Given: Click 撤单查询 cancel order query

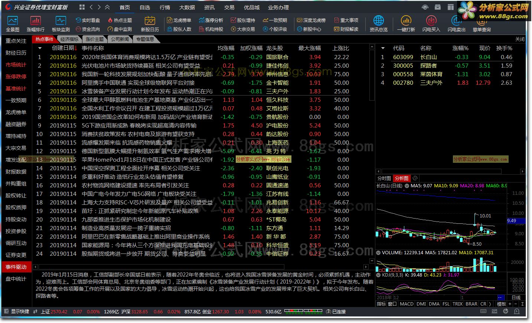Looking at the screenshot, I should click(x=482, y=24).
